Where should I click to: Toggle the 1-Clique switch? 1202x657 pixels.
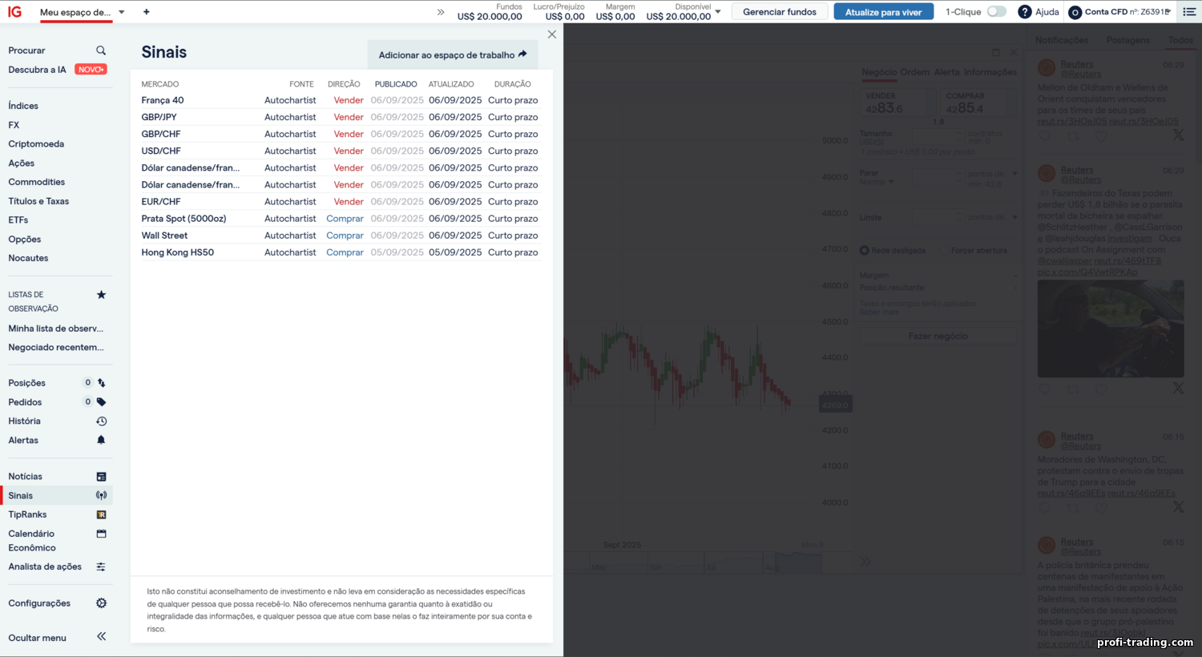[996, 12]
